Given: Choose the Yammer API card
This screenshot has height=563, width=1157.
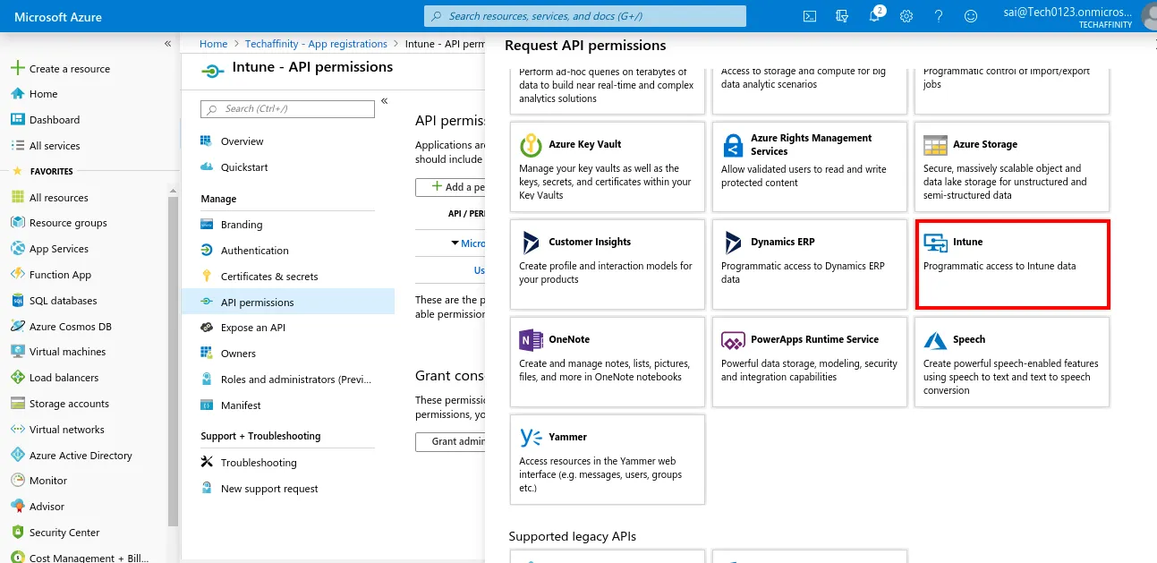Looking at the screenshot, I should click(x=608, y=459).
